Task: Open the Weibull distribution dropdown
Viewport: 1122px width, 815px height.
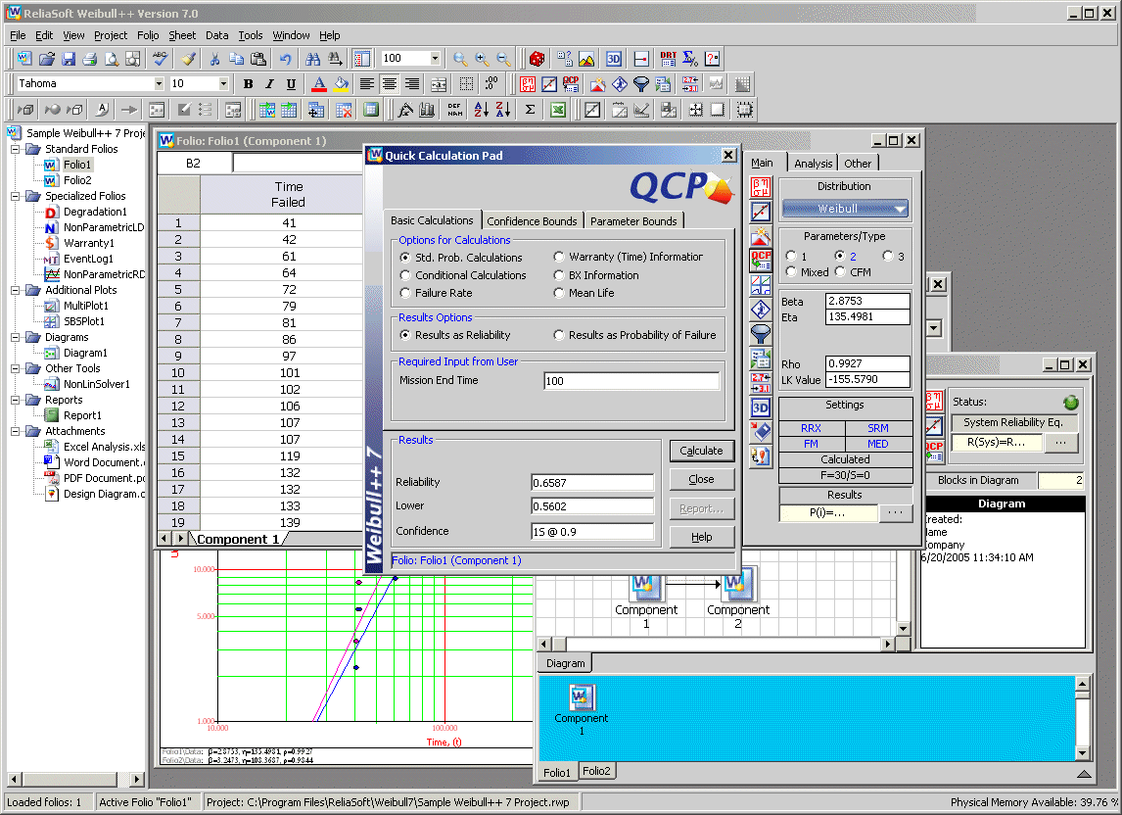Action: click(845, 209)
